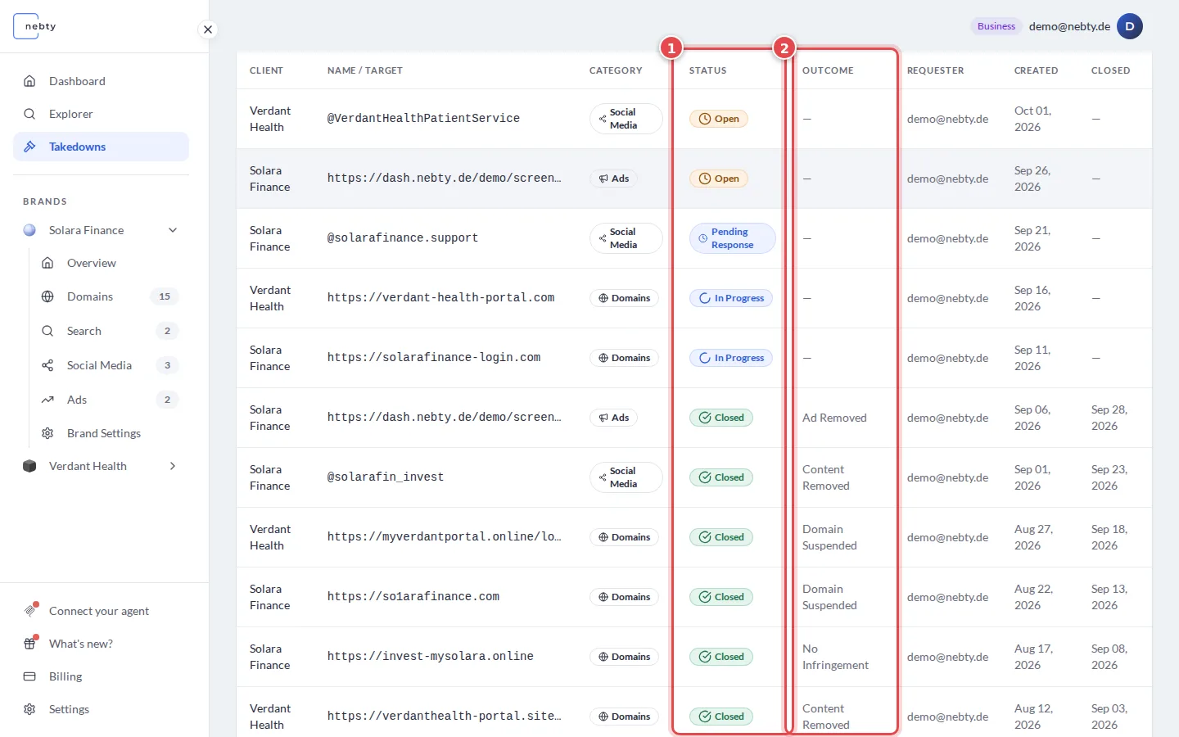Click the Overview house icon
The height and width of the screenshot is (737, 1179).
[47, 263]
